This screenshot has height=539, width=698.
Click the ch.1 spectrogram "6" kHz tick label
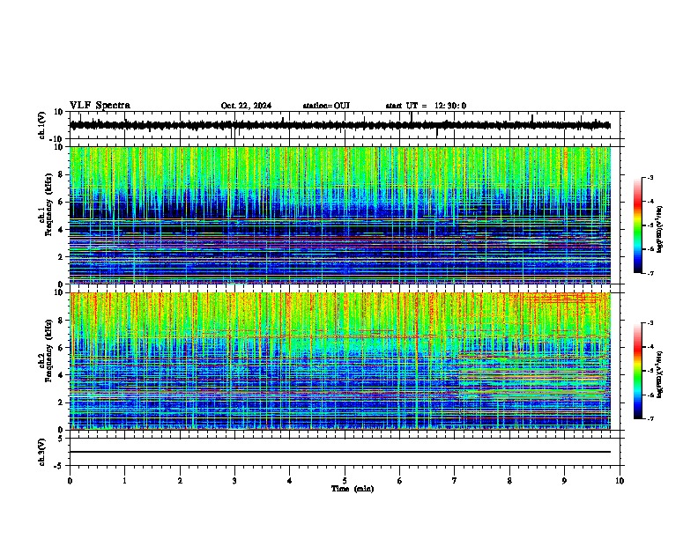point(63,202)
